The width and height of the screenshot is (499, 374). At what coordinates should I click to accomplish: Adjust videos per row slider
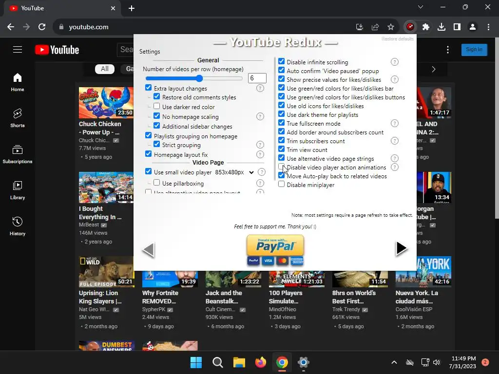(194, 78)
